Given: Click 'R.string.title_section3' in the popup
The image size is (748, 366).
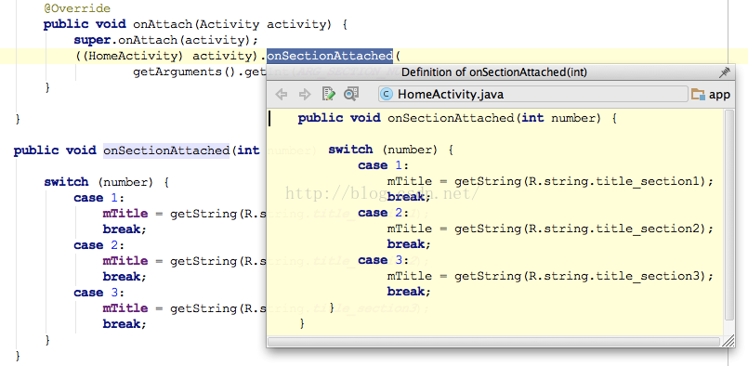Looking at the screenshot, I should point(614,276).
